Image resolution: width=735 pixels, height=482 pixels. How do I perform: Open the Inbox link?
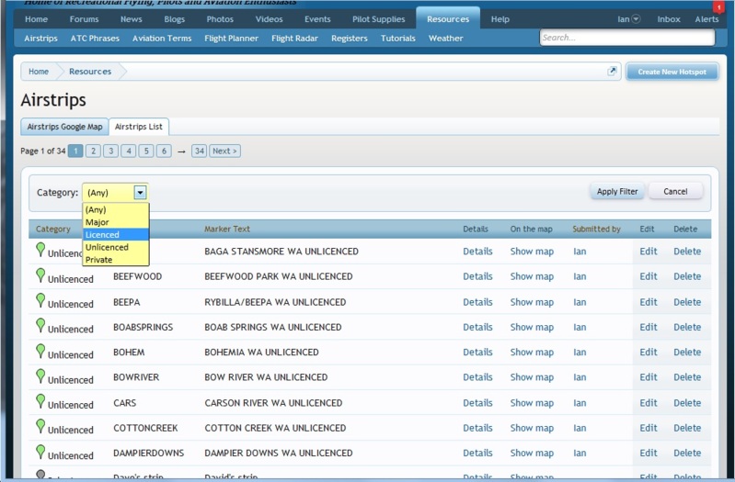[669, 19]
